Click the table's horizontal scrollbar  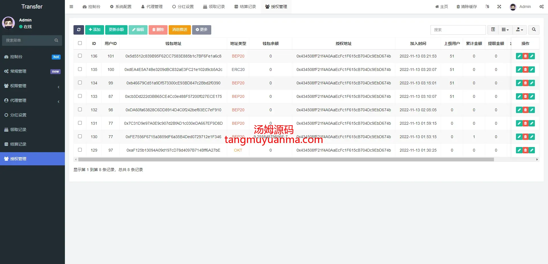click(286, 160)
